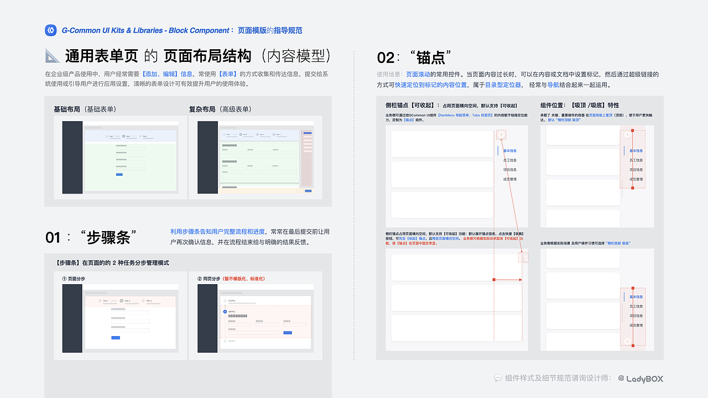The image size is (708, 398).
Task: Click the label ① 页面分步
Action: 74,279
